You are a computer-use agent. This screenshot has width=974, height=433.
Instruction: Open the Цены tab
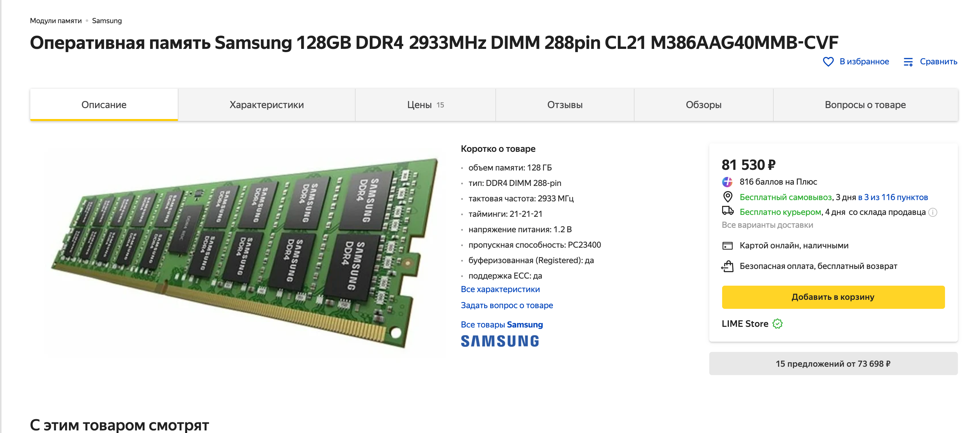coord(425,105)
